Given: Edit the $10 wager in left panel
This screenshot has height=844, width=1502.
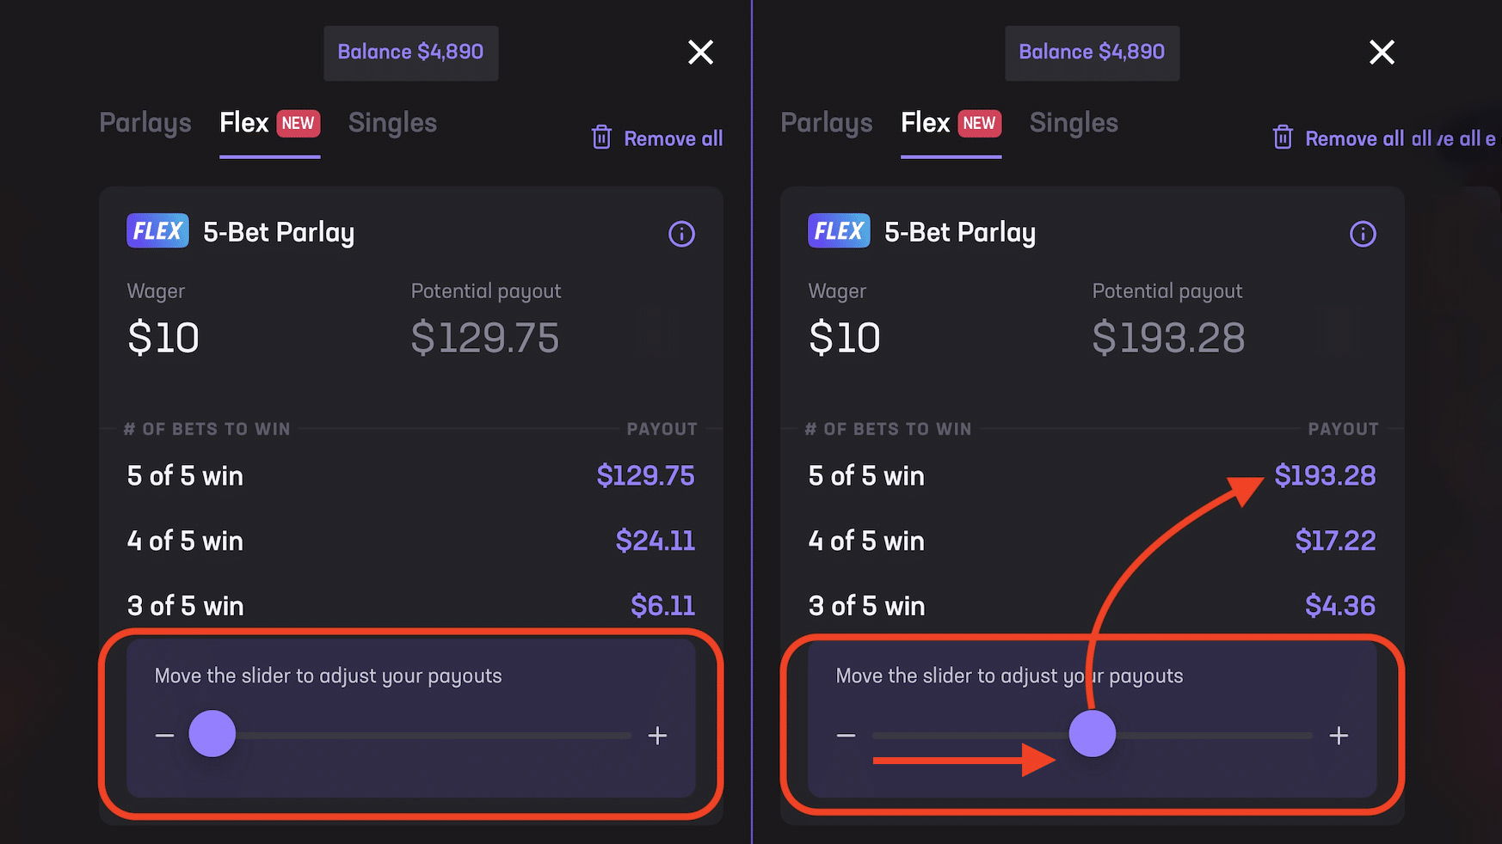Looking at the screenshot, I should click(x=163, y=337).
